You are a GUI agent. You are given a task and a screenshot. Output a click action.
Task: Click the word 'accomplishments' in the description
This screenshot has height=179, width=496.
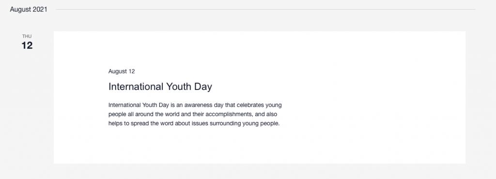point(231,114)
